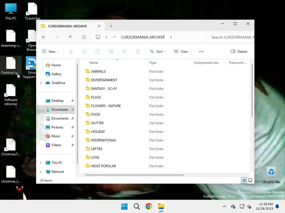The image size is (285, 213).
Task: Click the horizontal scrollbar below file list
Action: [134, 175]
